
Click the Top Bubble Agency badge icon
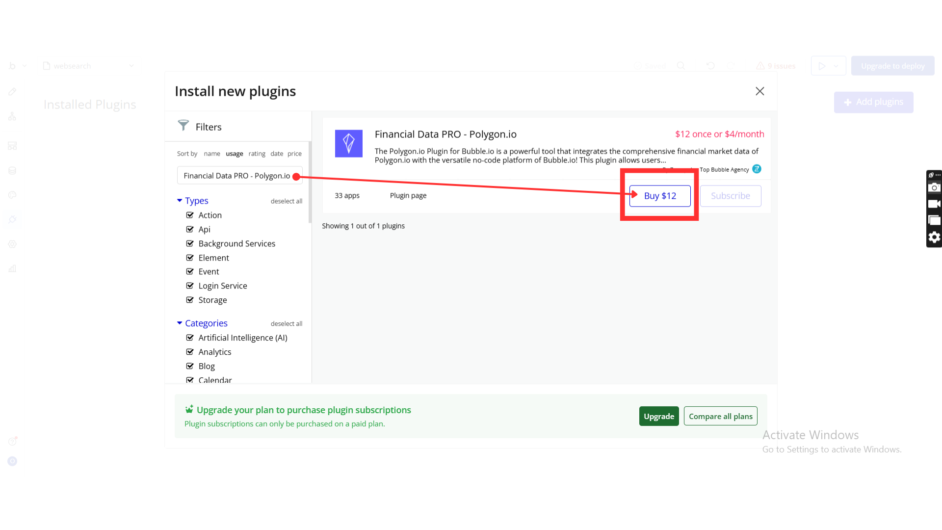click(x=757, y=169)
